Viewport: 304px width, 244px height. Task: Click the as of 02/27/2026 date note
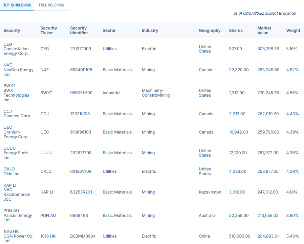[x=264, y=13]
